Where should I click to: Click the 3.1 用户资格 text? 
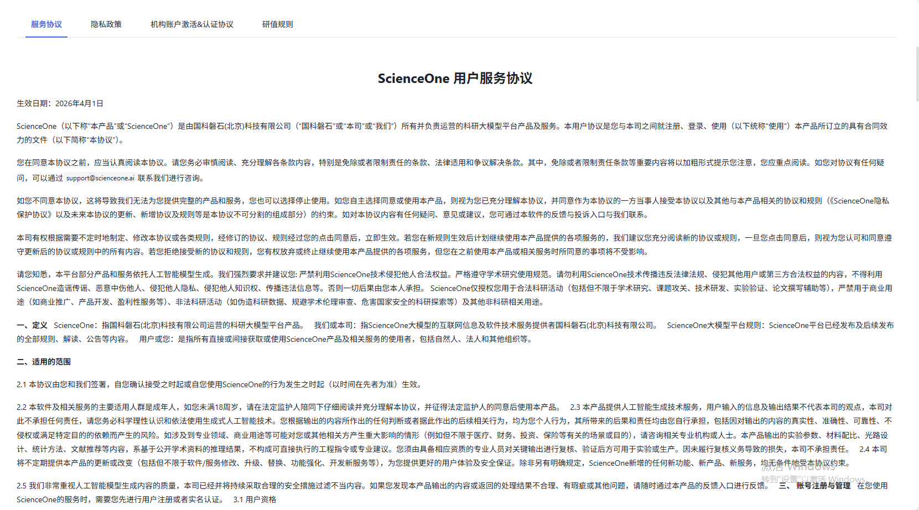(255, 499)
